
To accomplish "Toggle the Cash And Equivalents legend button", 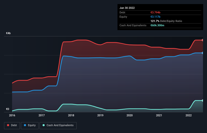I will (58, 125).
